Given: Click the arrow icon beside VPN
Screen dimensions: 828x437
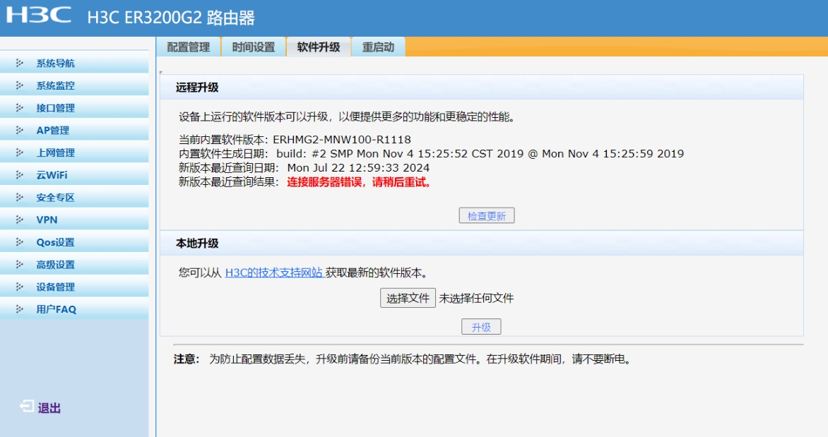Looking at the screenshot, I should (20, 220).
